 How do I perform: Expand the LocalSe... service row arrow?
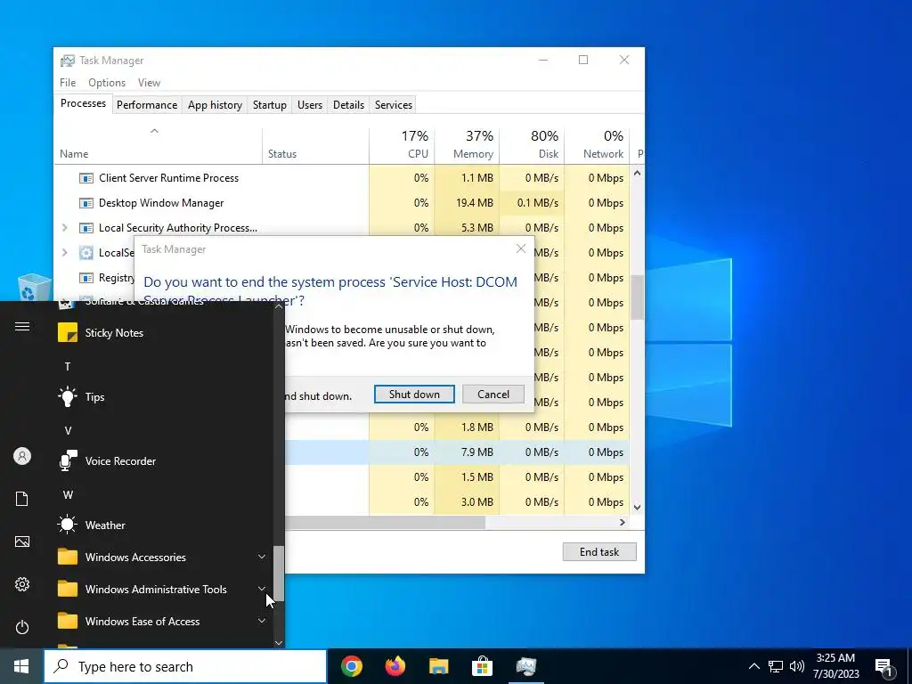click(64, 252)
